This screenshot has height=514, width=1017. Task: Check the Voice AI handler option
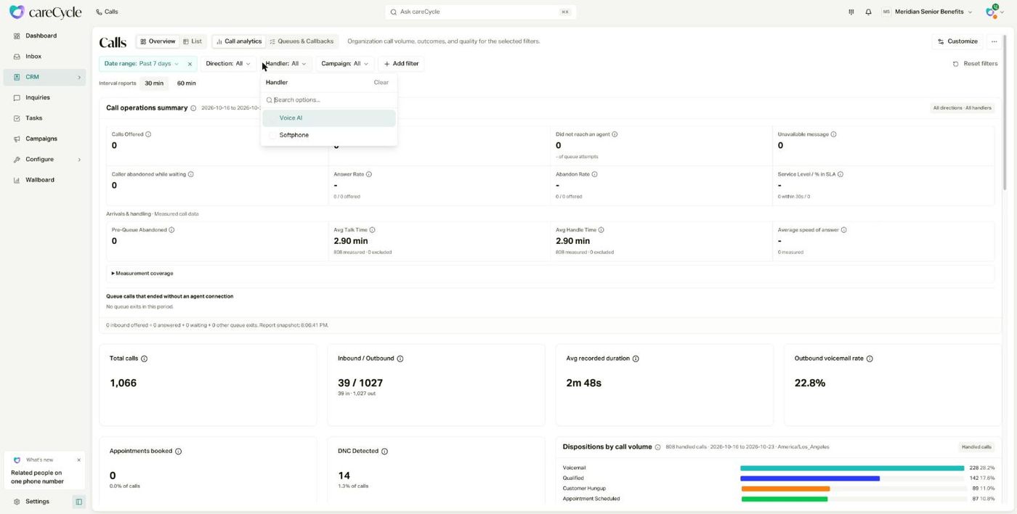[x=273, y=118]
